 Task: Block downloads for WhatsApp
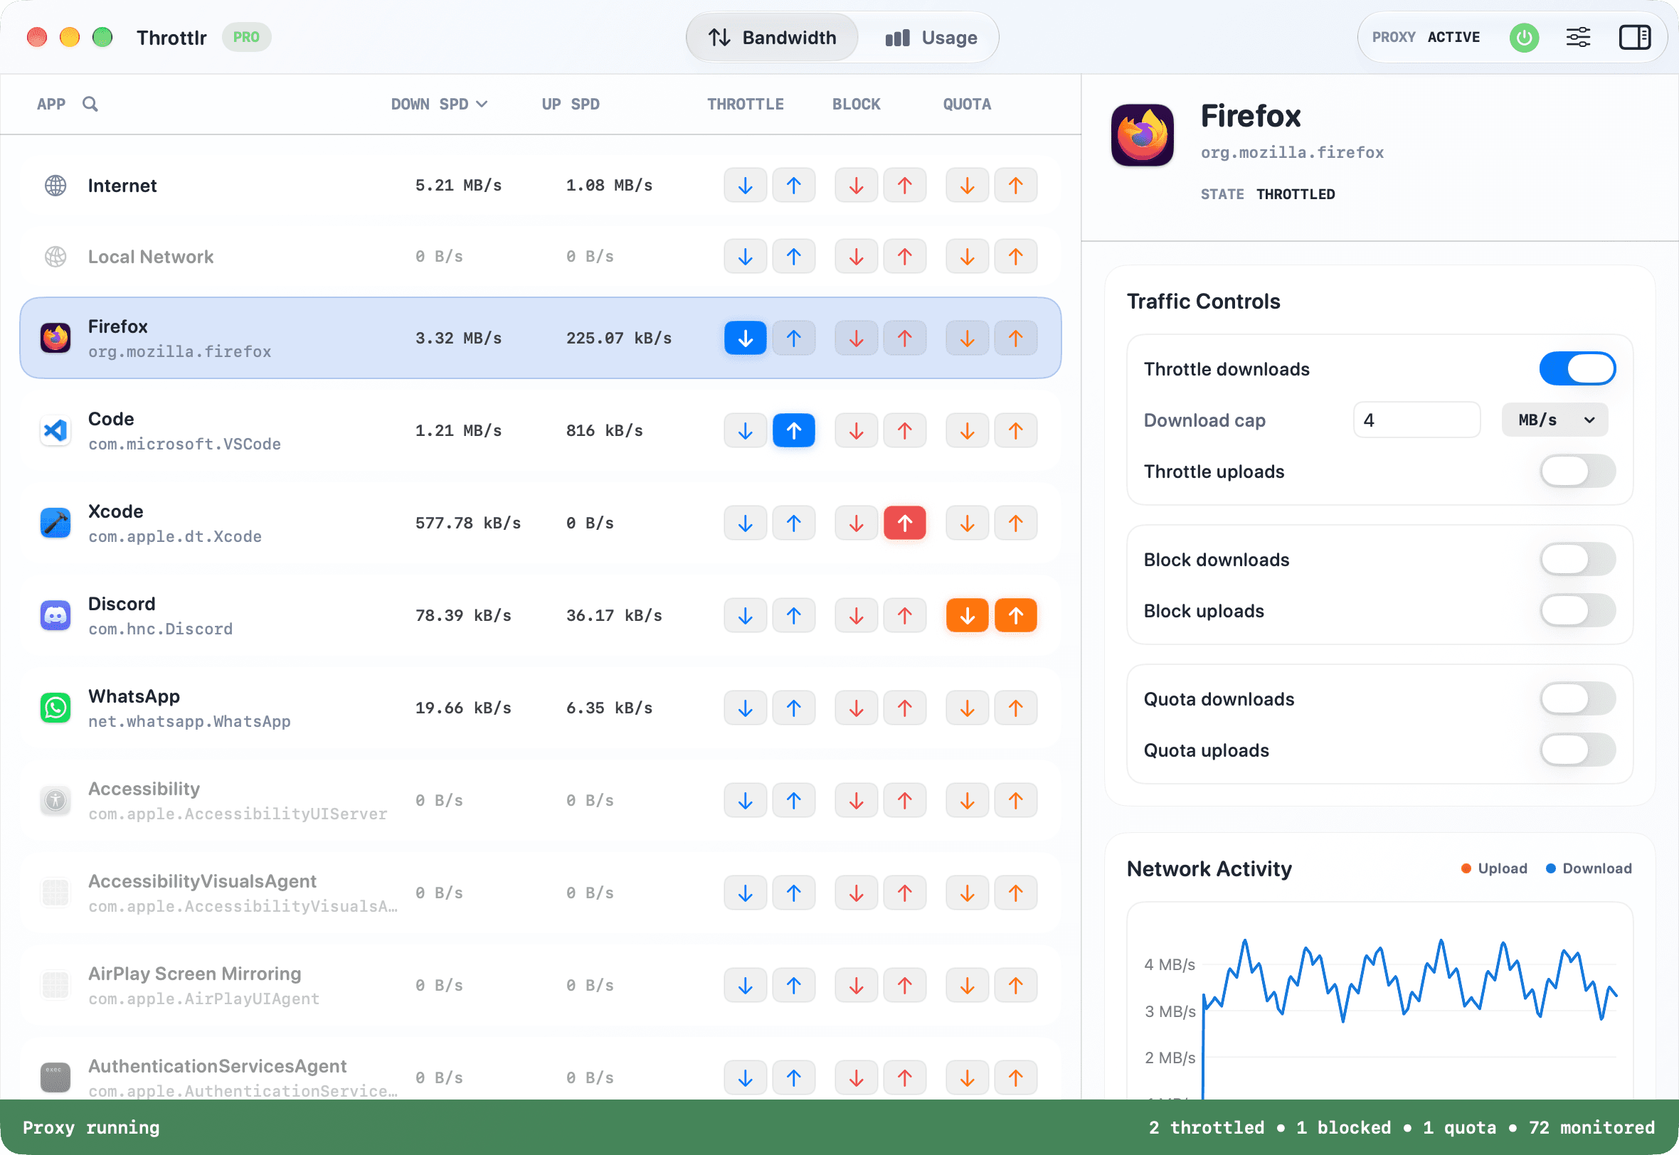click(x=855, y=708)
